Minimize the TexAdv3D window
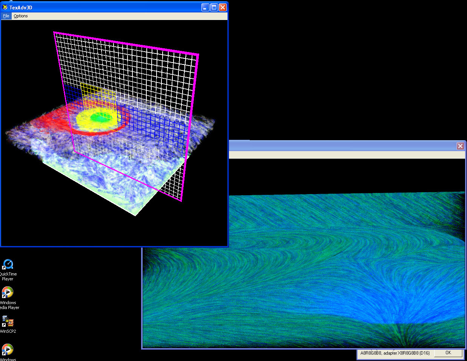 click(205, 7)
